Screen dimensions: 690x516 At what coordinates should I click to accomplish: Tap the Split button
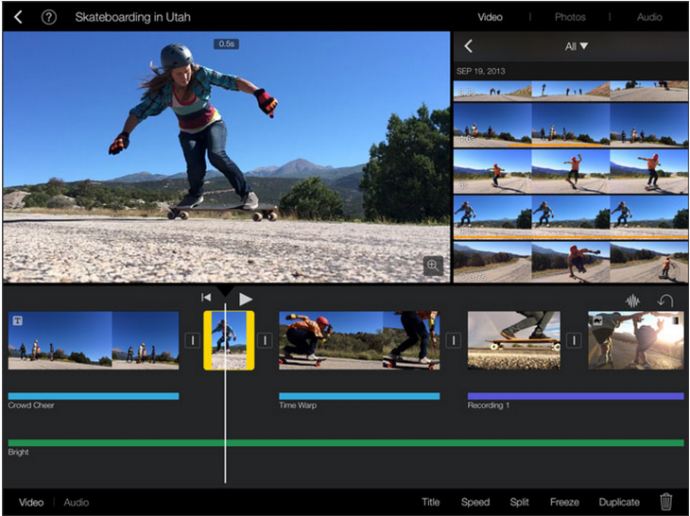tap(519, 502)
